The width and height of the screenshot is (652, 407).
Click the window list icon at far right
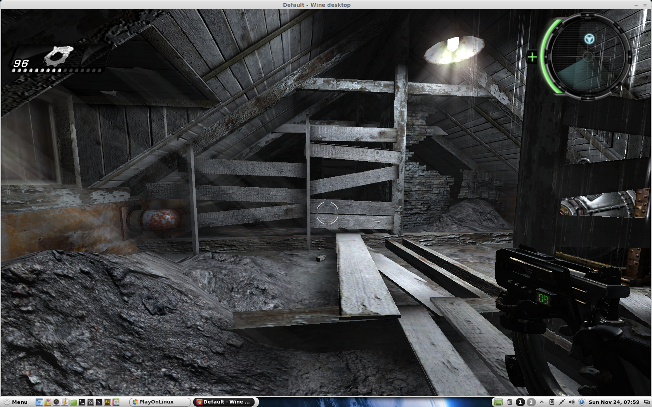click(x=647, y=402)
